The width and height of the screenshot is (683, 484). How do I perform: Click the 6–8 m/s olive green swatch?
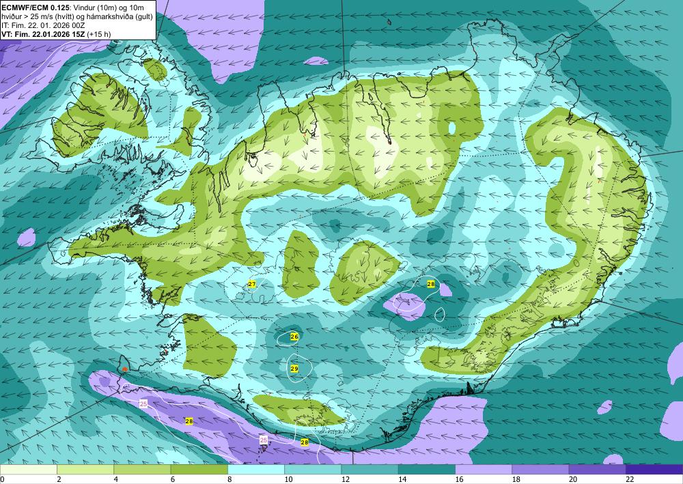199,470
